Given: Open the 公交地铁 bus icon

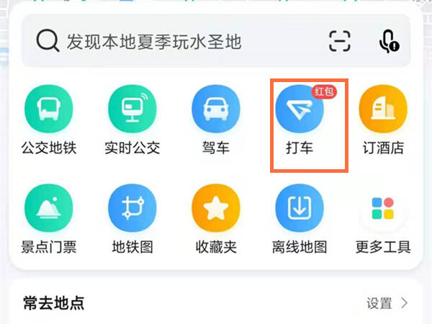Looking at the screenshot, I should pos(49,109).
